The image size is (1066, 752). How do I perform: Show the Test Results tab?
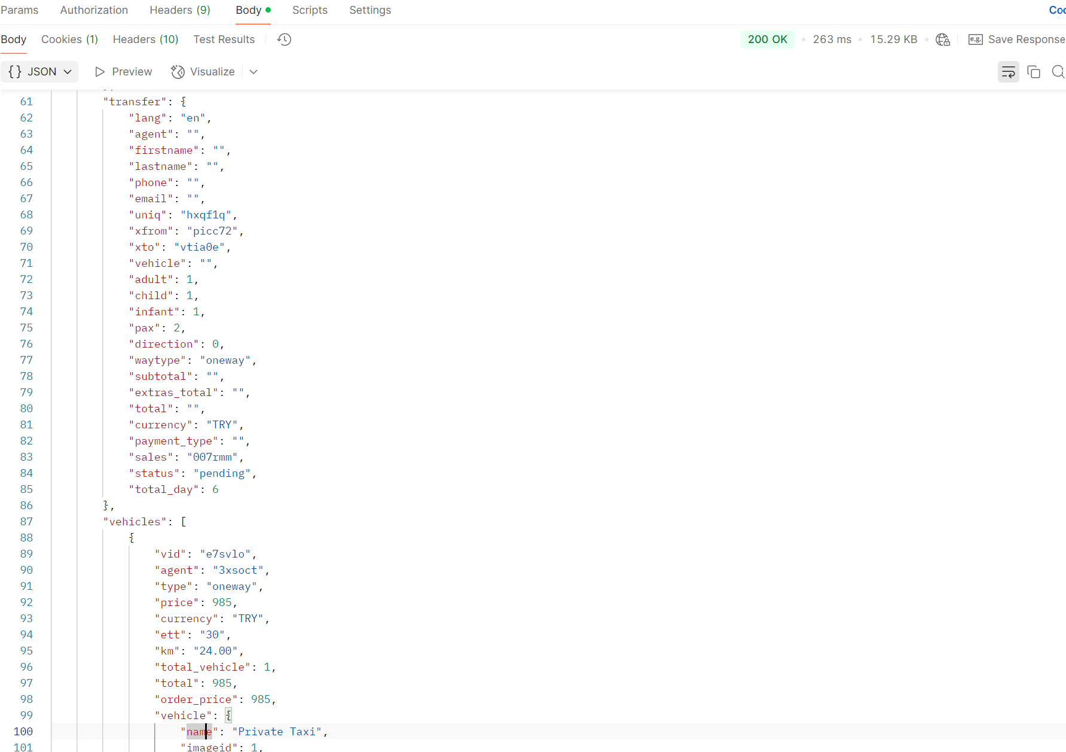coord(224,39)
